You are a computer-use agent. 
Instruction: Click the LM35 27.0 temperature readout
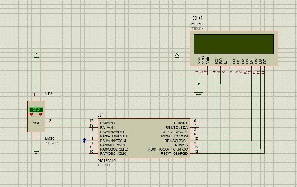[36, 109]
